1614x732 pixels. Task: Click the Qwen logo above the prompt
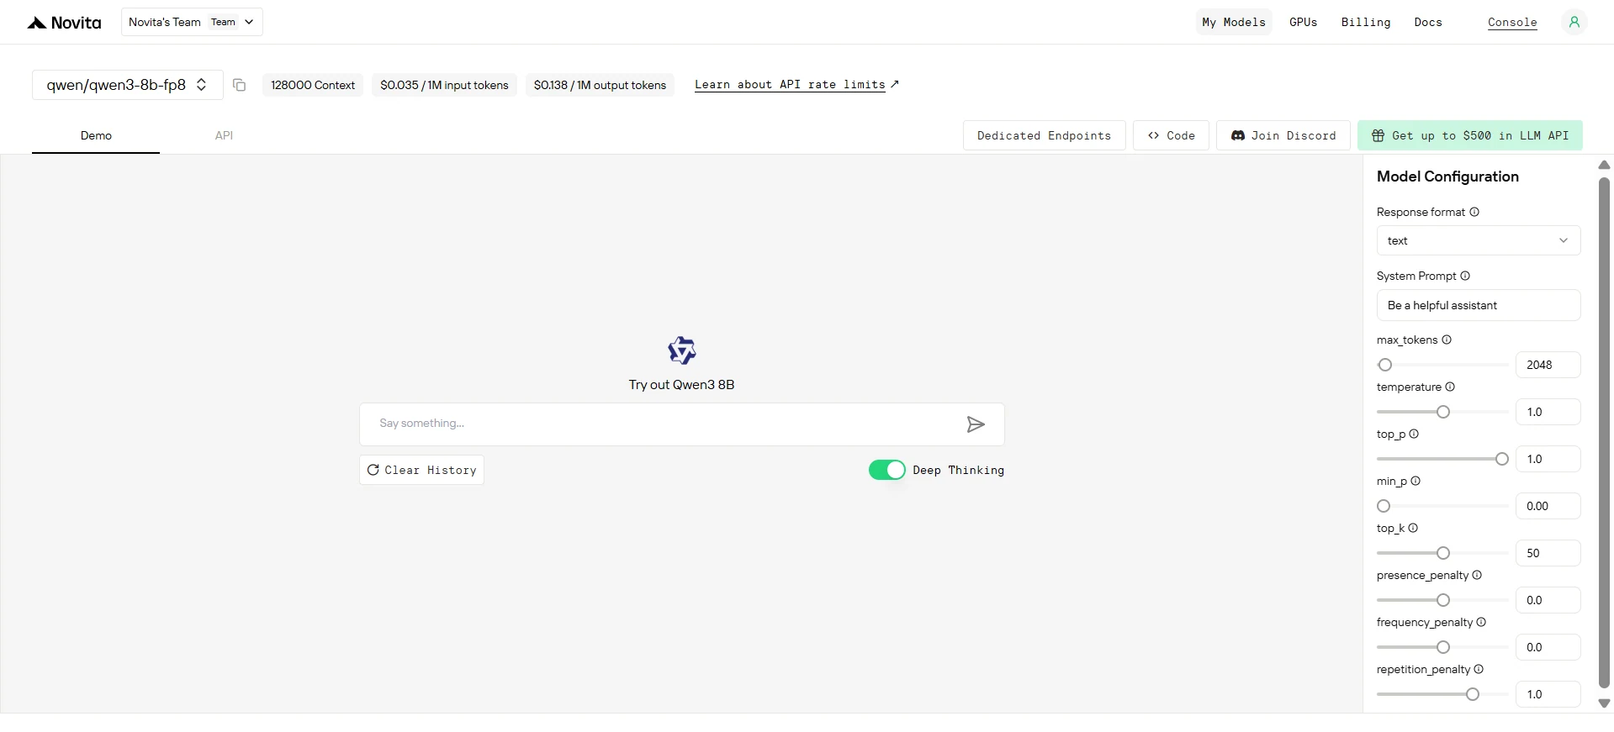click(x=682, y=350)
